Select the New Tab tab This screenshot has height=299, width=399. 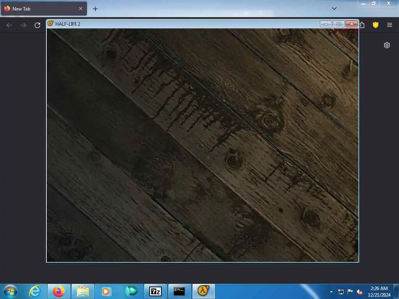pyautogui.click(x=44, y=9)
